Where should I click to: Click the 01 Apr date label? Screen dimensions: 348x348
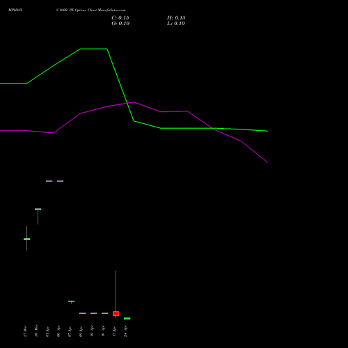tap(47, 331)
